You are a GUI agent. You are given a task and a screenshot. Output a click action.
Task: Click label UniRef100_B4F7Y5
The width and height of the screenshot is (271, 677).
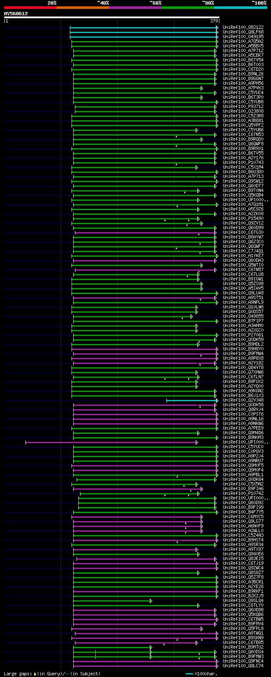(243, 512)
